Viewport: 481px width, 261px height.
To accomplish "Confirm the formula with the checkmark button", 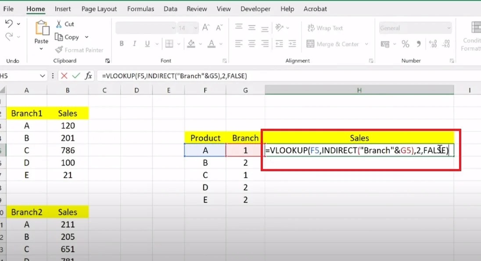I will pos(75,75).
